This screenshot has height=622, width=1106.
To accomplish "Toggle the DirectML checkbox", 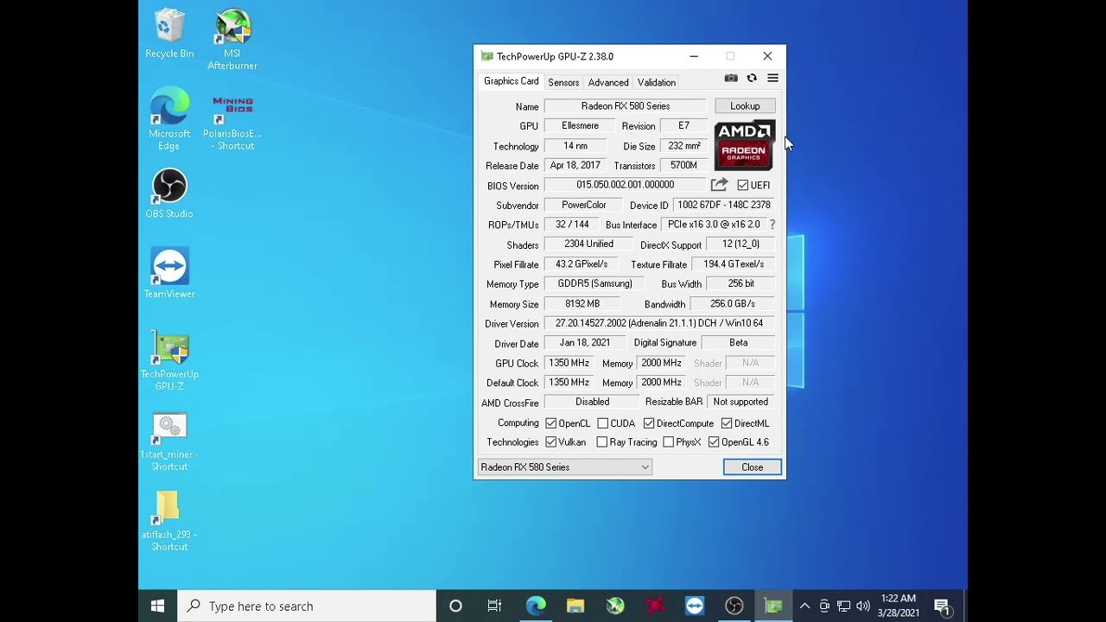I will [727, 423].
